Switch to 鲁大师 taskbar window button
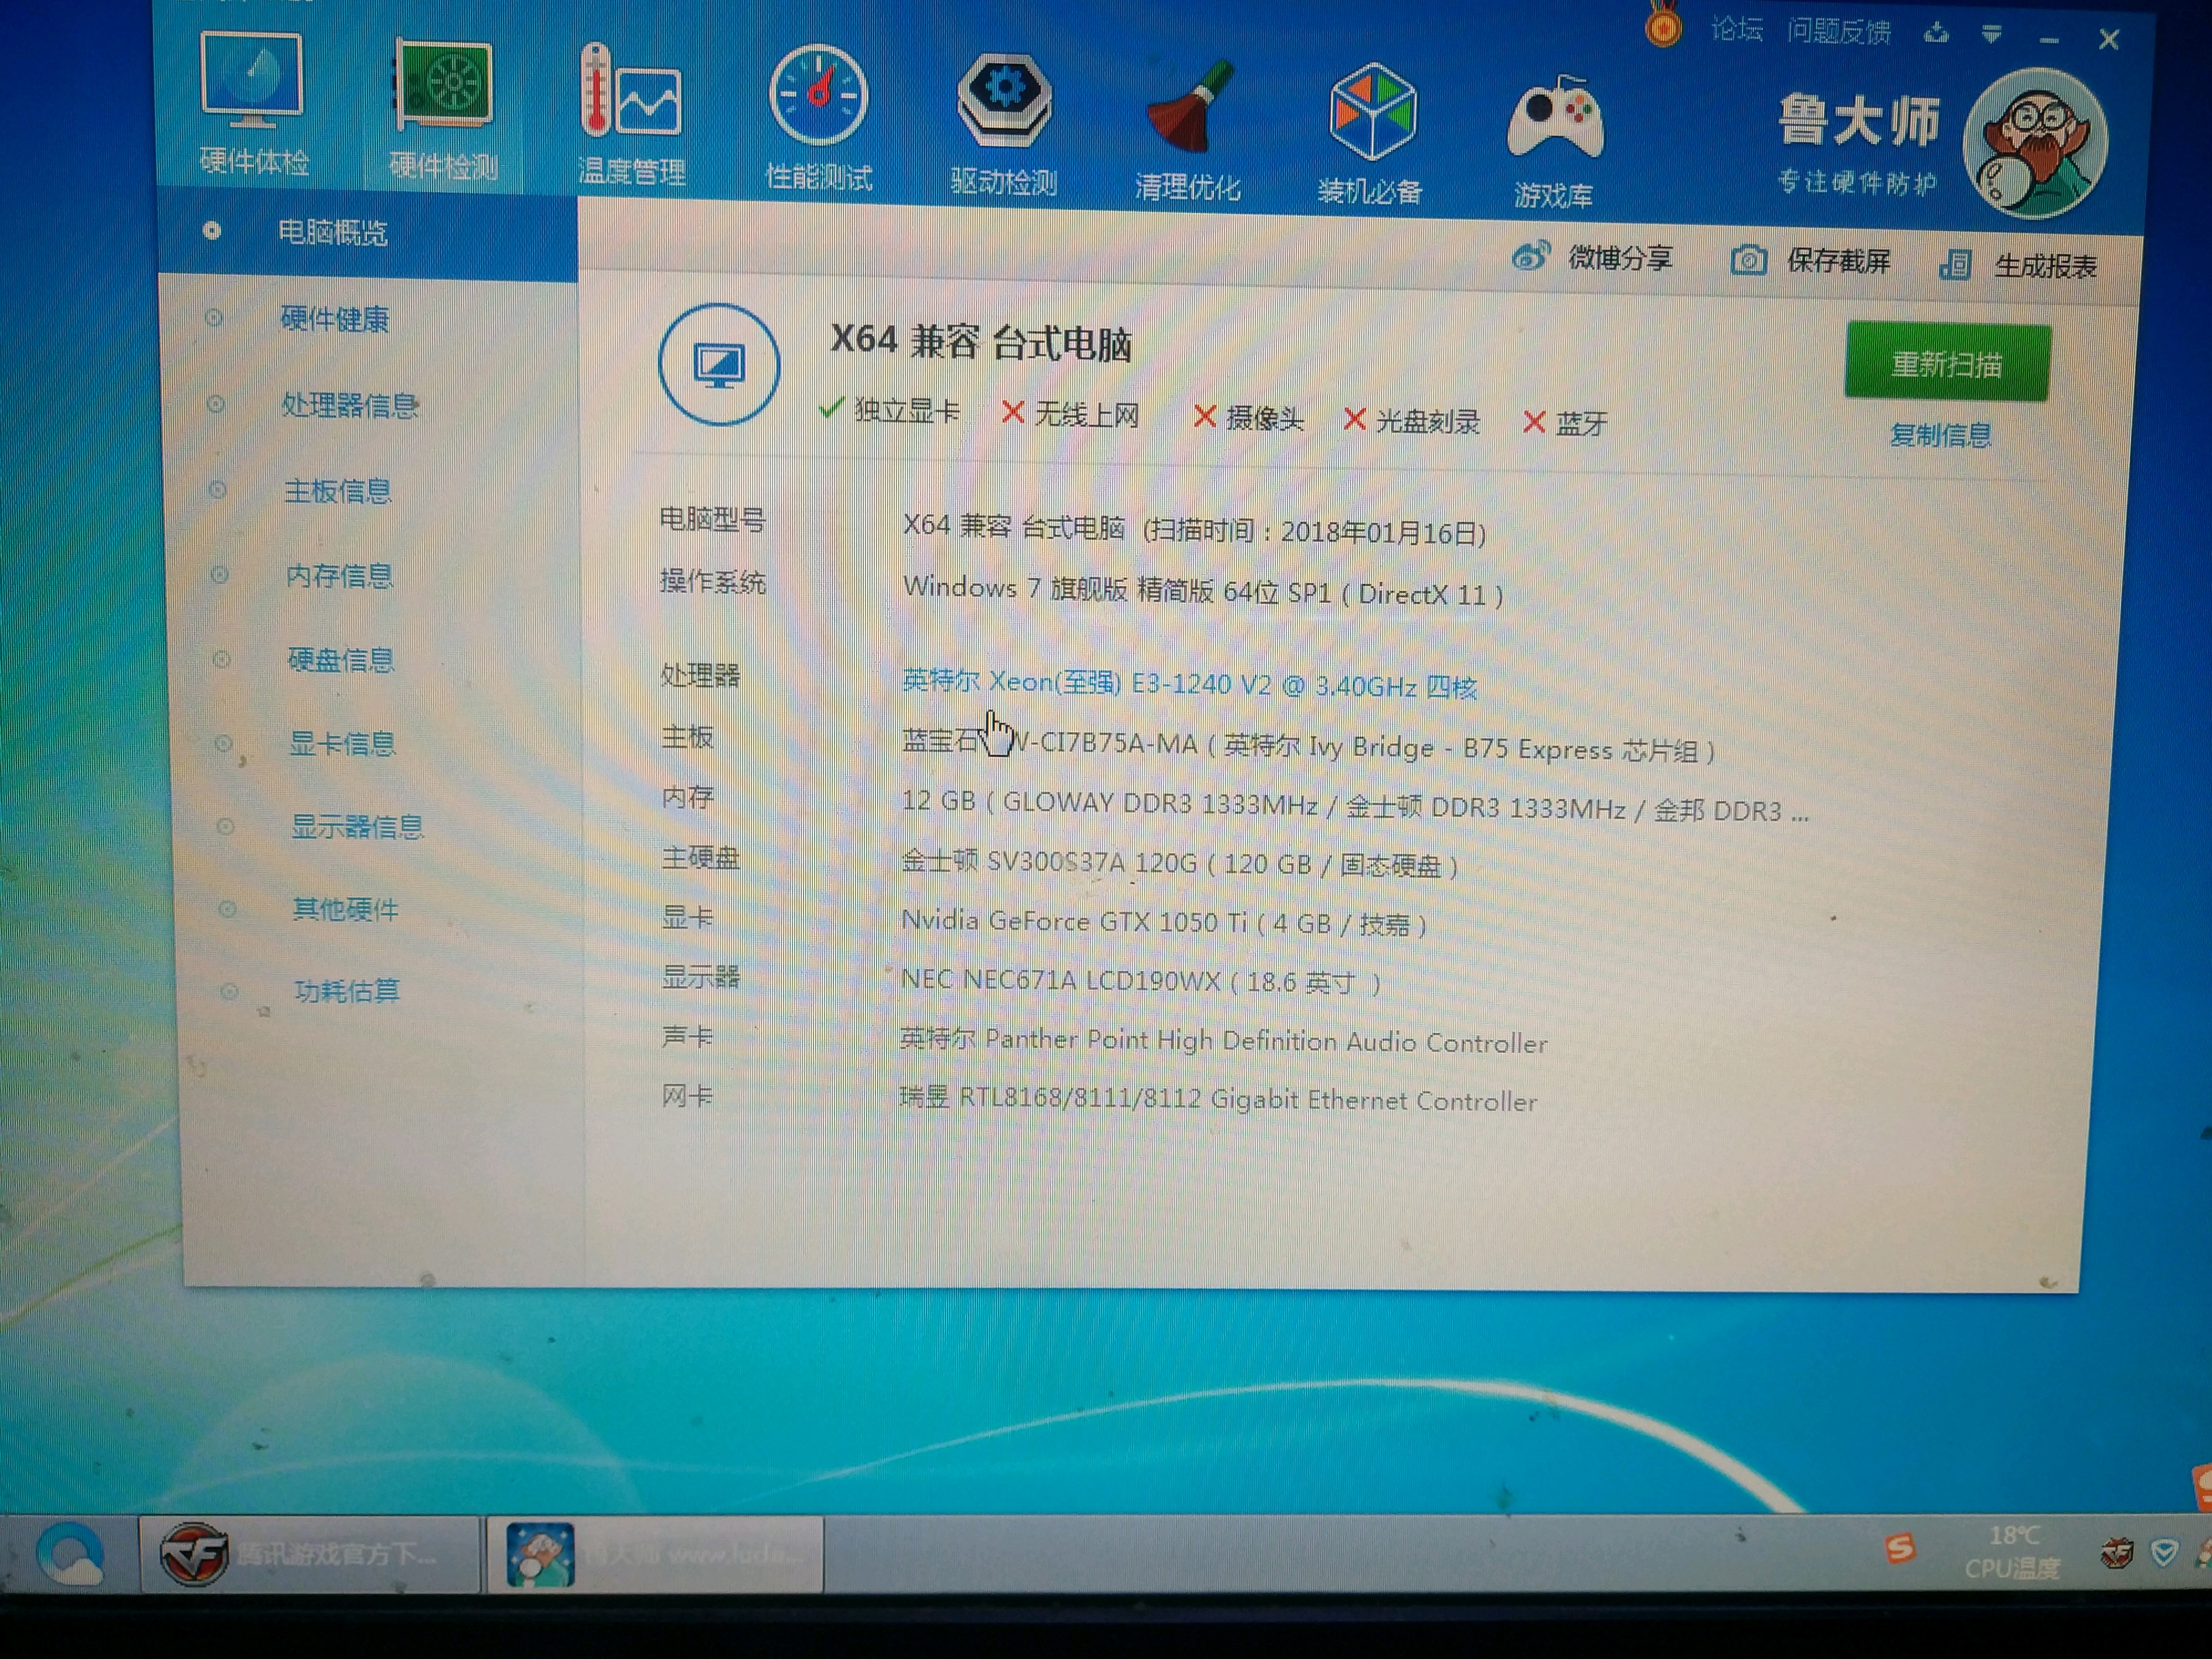This screenshot has width=2212, height=1659. click(x=654, y=1554)
